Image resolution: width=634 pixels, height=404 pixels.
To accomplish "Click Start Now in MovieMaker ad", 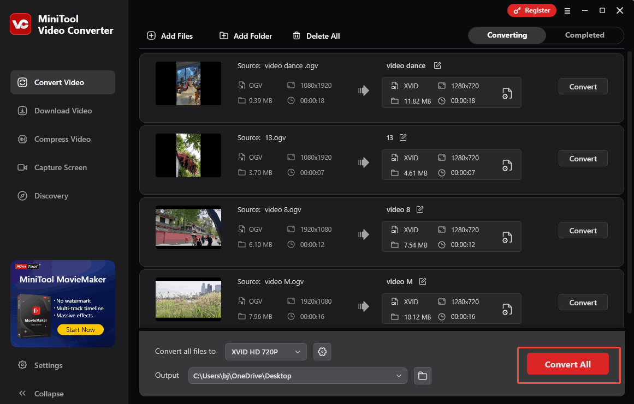I will click(x=80, y=330).
